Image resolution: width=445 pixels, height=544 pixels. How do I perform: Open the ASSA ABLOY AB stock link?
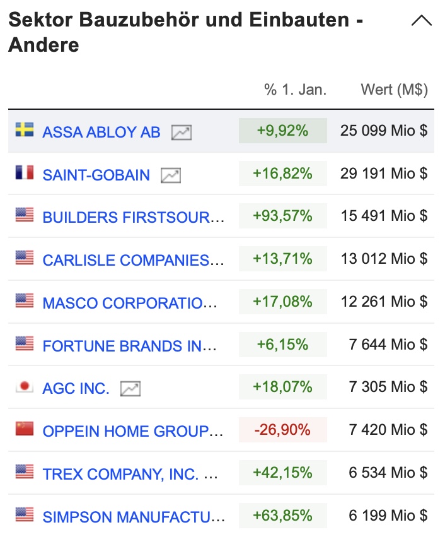(101, 133)
